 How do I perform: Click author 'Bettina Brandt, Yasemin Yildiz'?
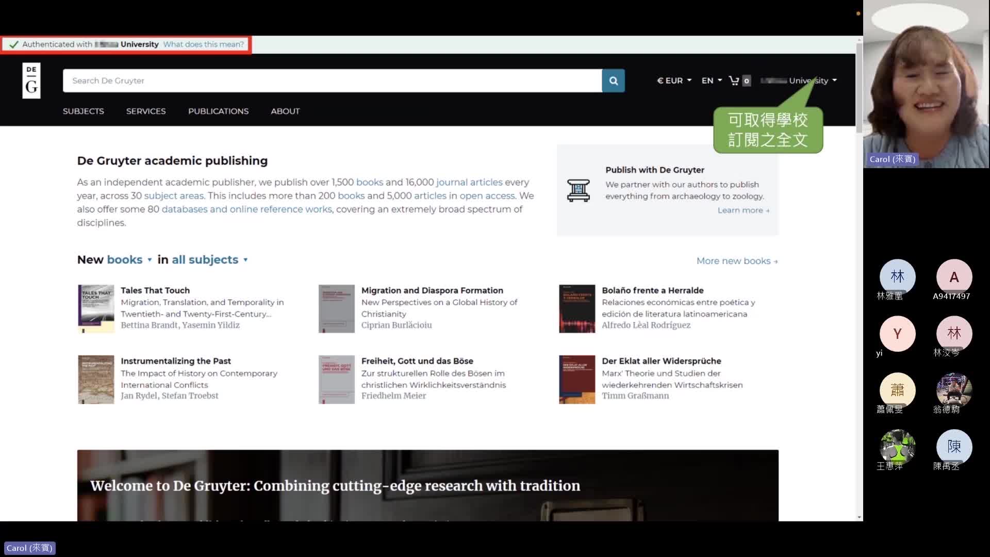click(180, 325)
